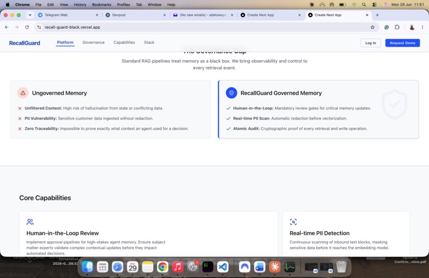Open Spotlight search in menu bar

coord(364,4)
